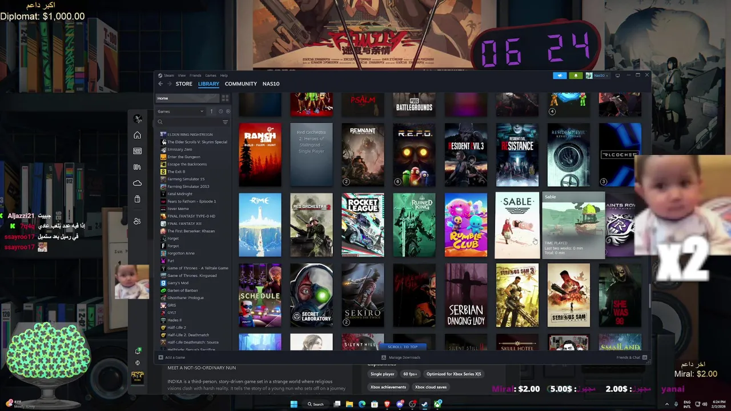Click the Manage Downloads icon

[x=384, y=357]
